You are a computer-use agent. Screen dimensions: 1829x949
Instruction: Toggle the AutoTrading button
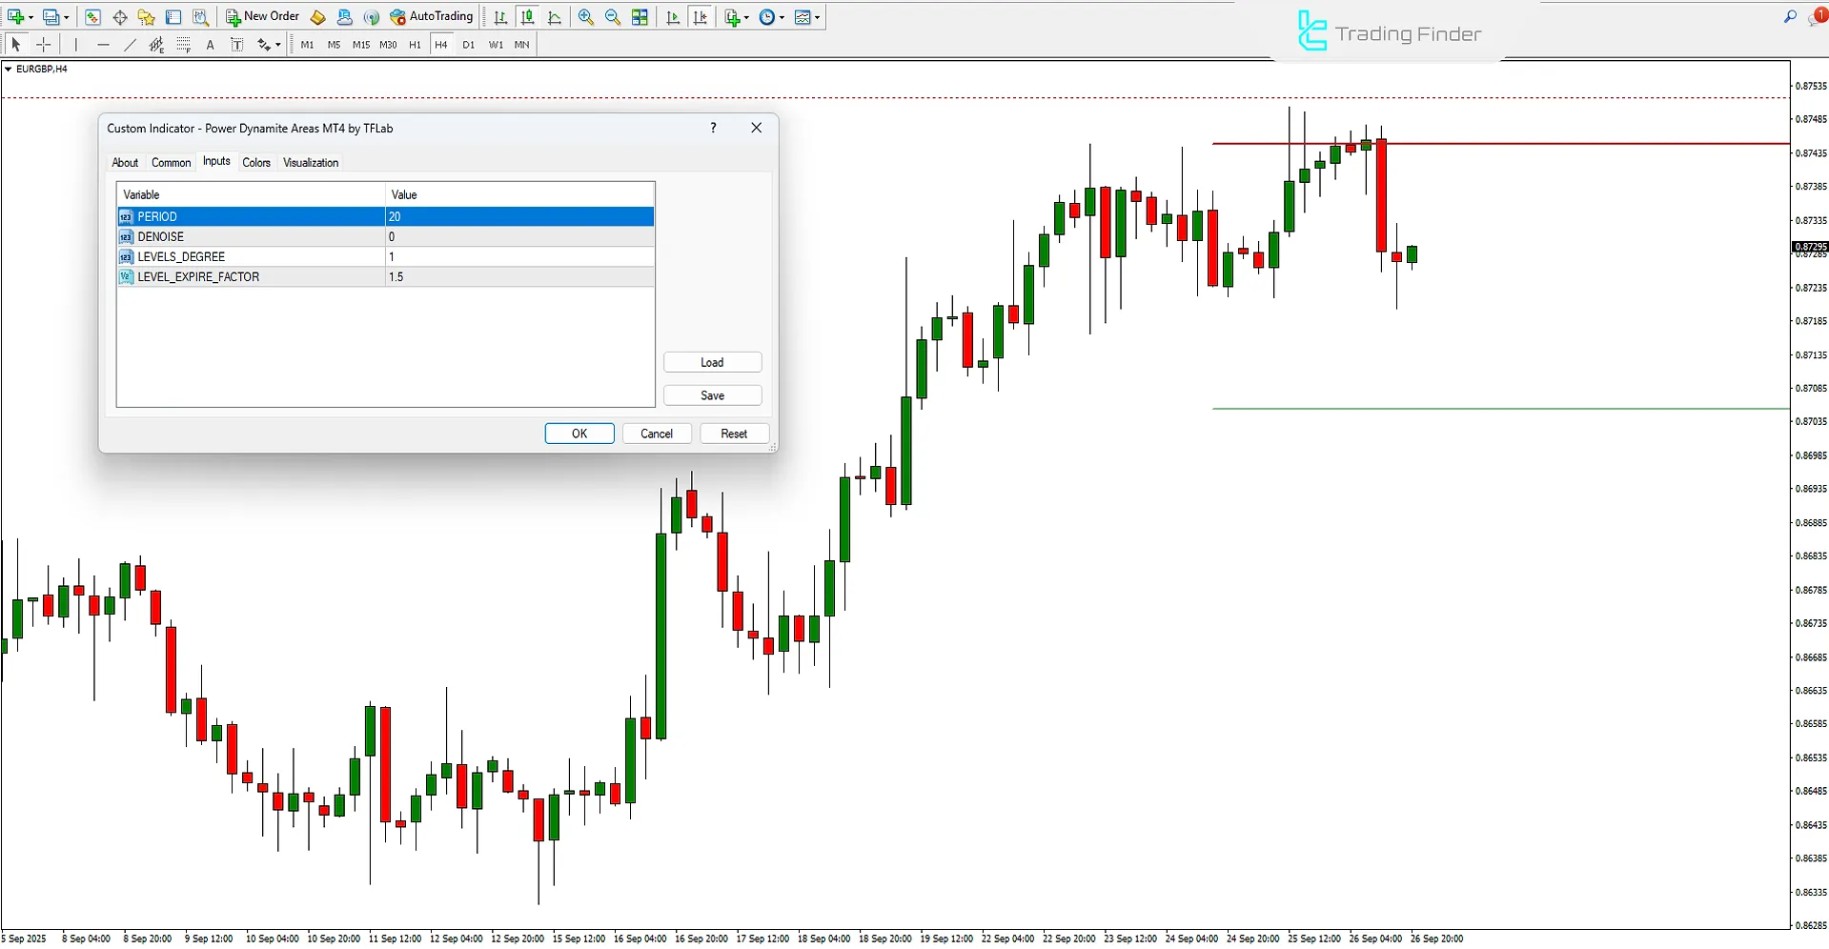(x=432, y=17)
